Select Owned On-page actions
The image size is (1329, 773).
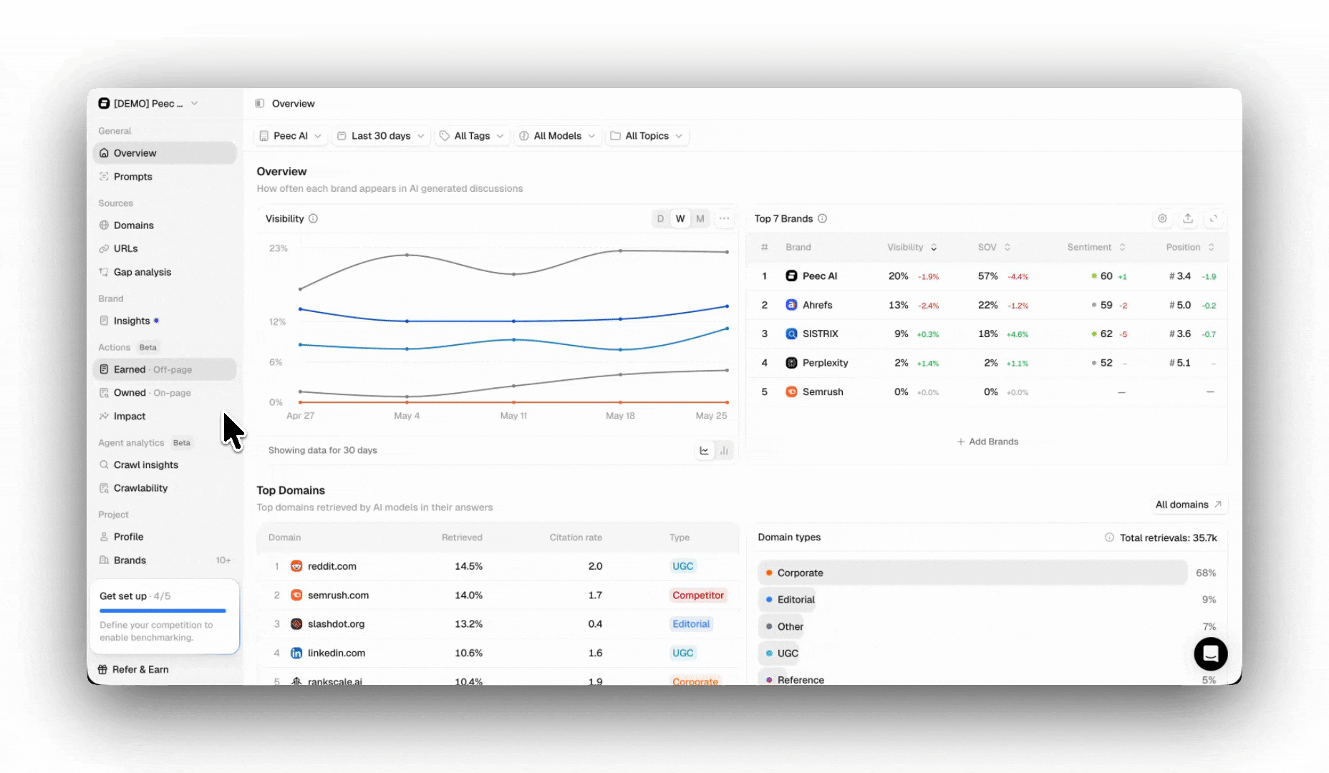pyautogui.click(x=165, y=393)
